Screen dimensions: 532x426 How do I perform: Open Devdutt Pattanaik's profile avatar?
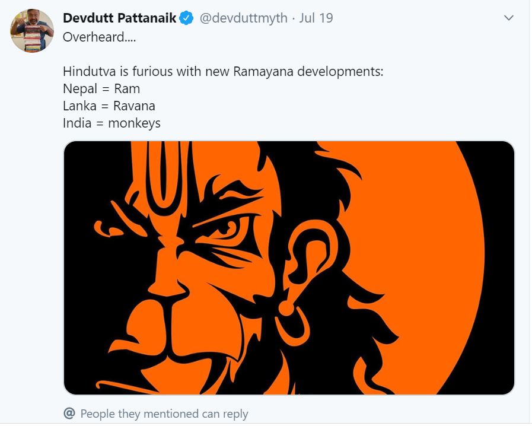point(32,30)
